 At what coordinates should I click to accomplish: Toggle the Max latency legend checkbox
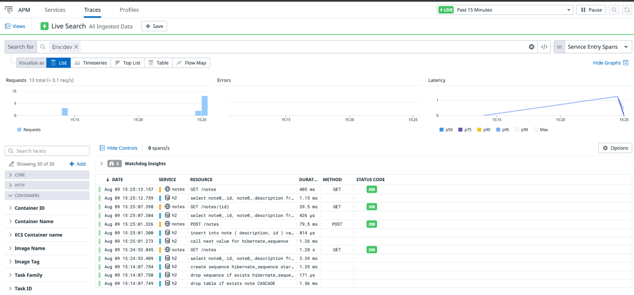click(536, 130)
